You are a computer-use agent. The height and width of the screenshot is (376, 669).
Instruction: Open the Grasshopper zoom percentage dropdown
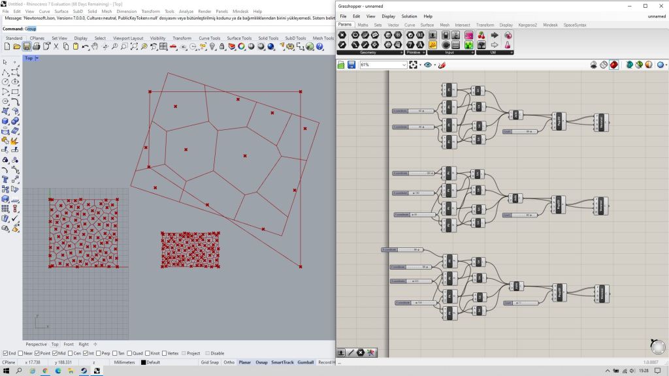coord(404,65)
